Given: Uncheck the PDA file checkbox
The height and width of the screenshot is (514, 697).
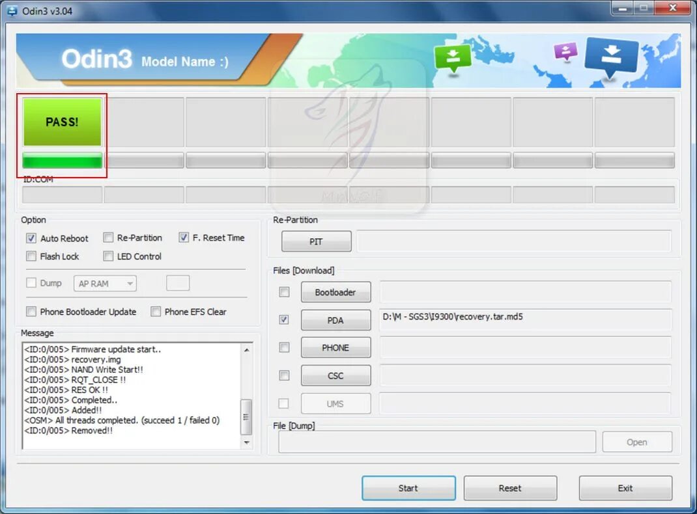Looking at the screenshot, I should [284, 319].
